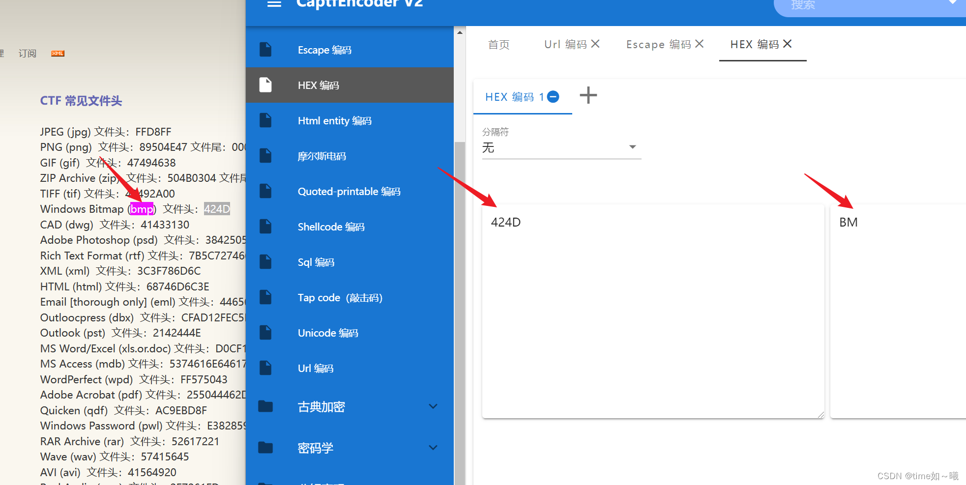Click the 订阅 link on the webpage
Viewport: 966px width, 485px height.
pyautogui.click(x=28, y=53)
